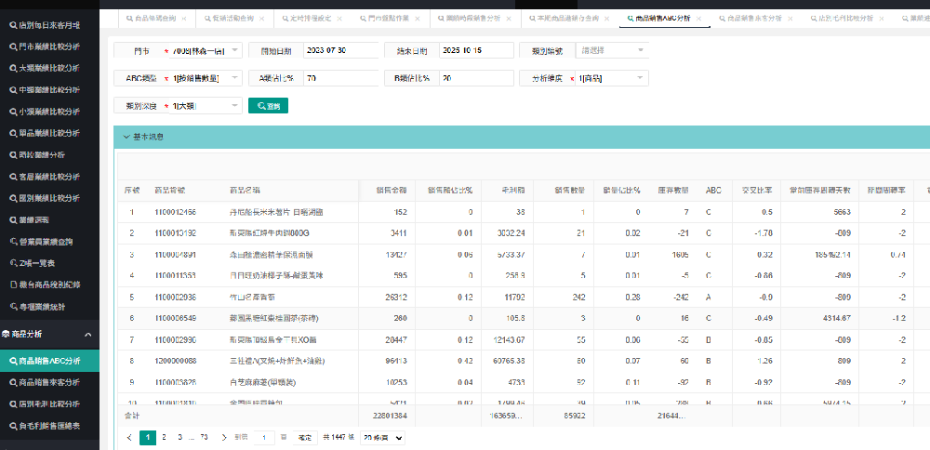This screenshot has height=450, width=930.
Task: Open the page size selector in pagination
Action: click(x=382, y=437)
